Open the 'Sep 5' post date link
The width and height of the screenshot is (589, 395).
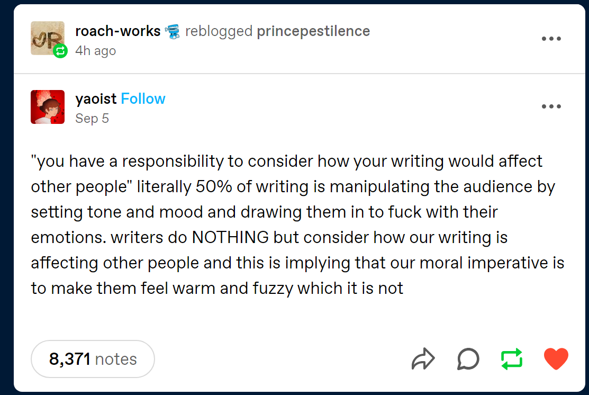[92, 118]
